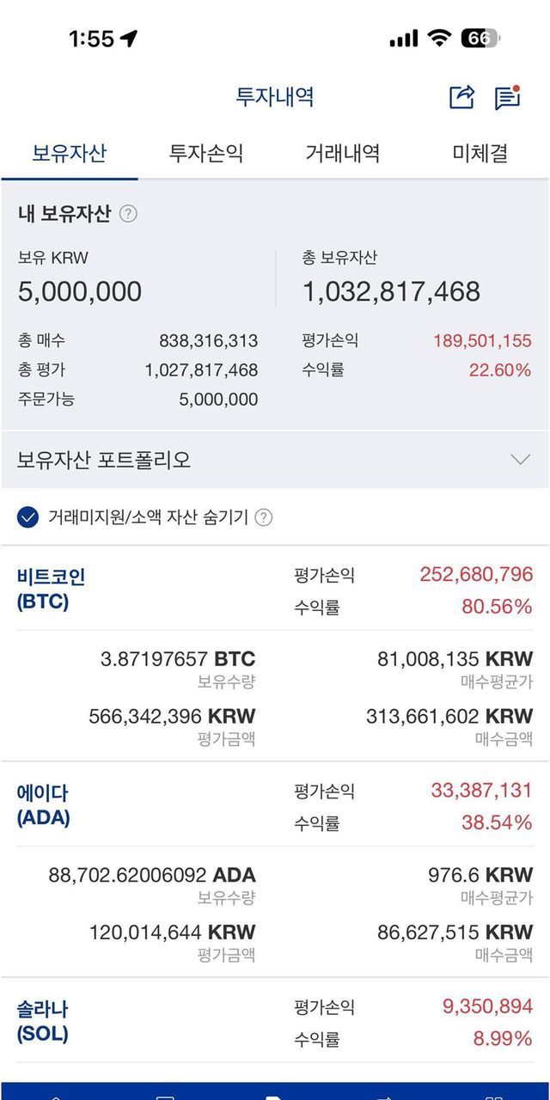The image size is (550, 1100).
Task: Select the 보유자산 tab
Action: (69, 154)
